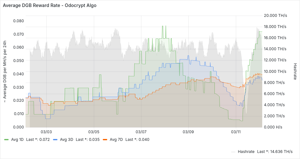This screenshot has width=300, height=159.
Task: Click the green Avg 1D legend color swatch
Action: (6, 140)
